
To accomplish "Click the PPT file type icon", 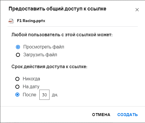I will [x=11, y=21].
